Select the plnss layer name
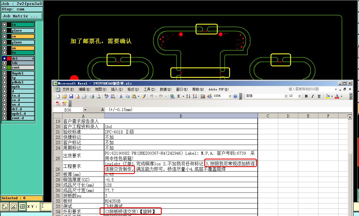 pyautogui.click(x=22, y=42)
